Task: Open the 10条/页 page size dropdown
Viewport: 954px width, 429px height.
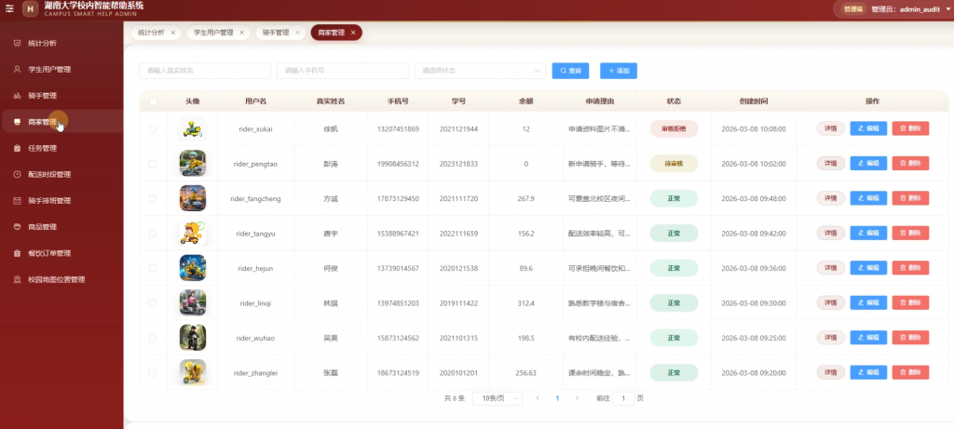Action: (497, 398)
